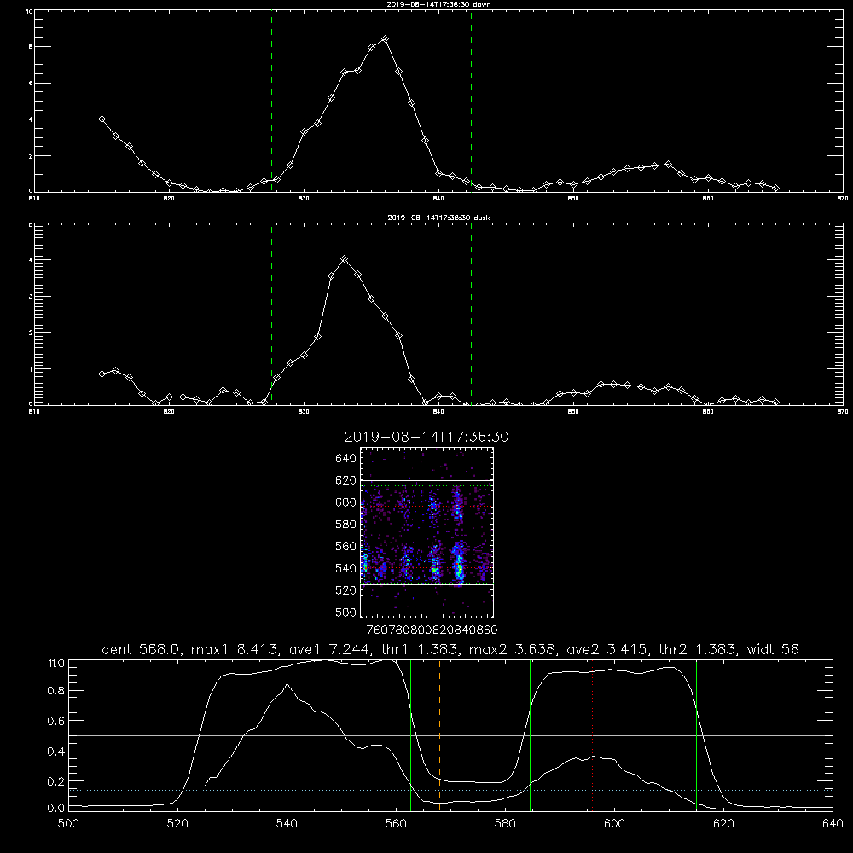Click the 'widt 56' value

[773, 649]
